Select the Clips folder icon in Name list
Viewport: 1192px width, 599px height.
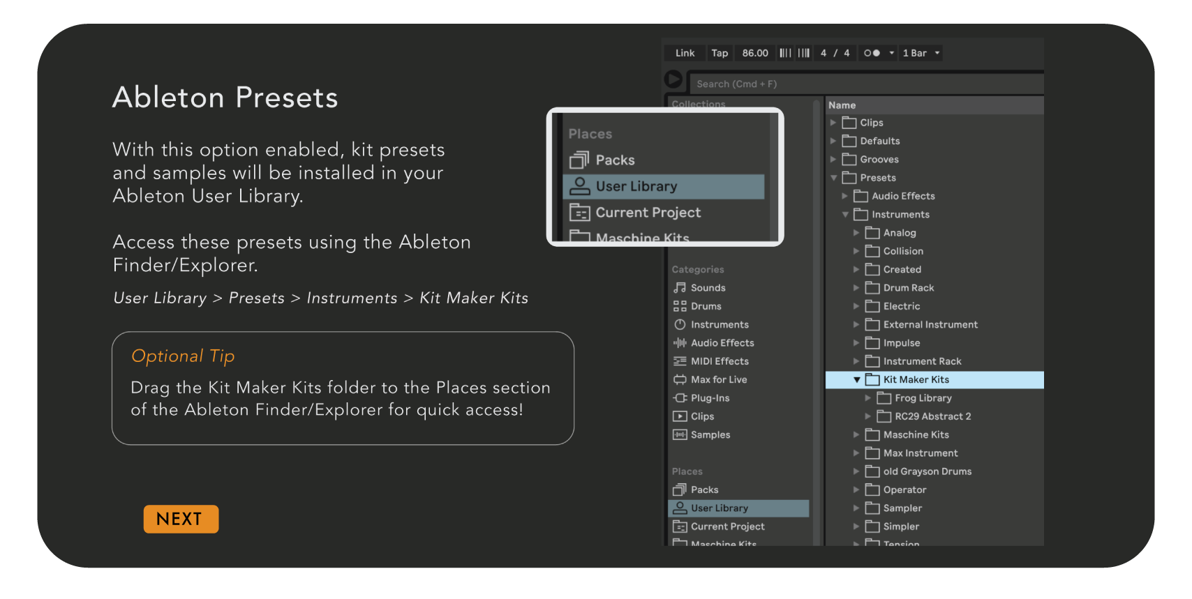(849, 123)
